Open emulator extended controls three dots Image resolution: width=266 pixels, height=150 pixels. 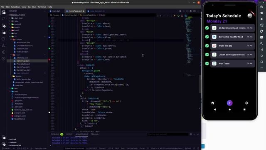[x=262, y=68]
